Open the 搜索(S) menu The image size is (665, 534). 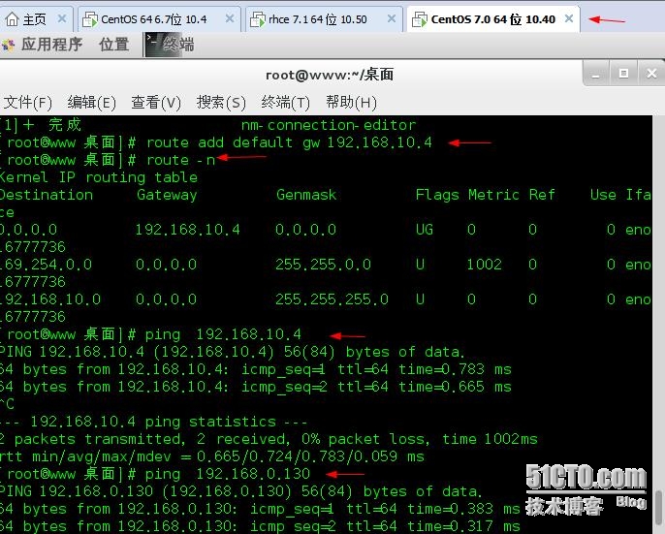pyautogui.click(x=221, y=102)
